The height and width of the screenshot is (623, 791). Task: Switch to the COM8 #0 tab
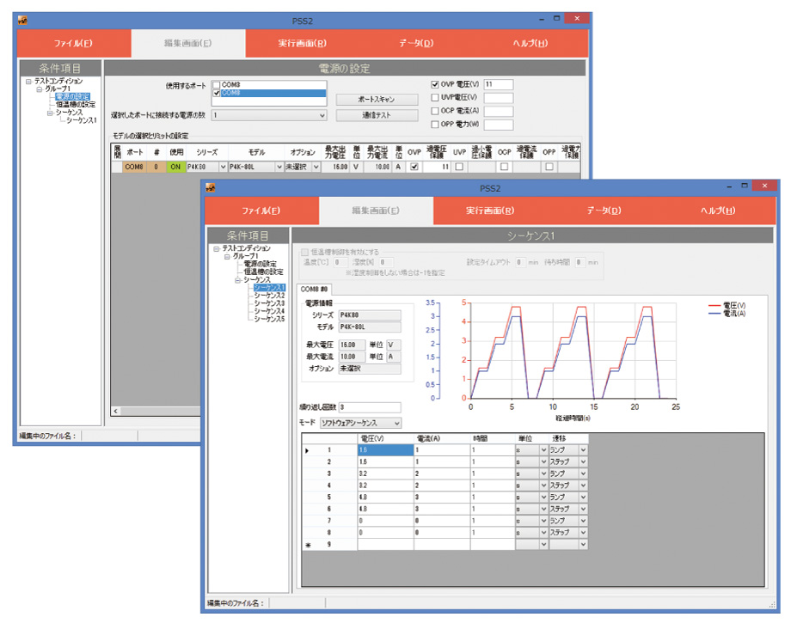314,289
